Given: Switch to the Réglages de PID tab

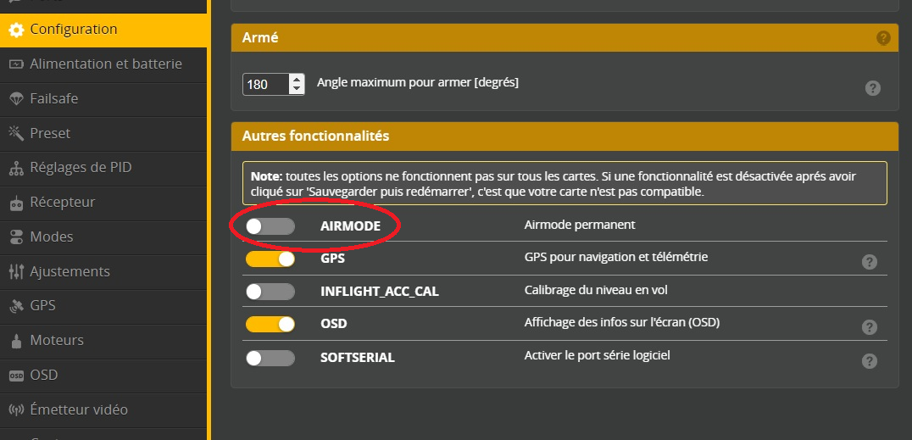Looking at the screenshot, I should (81, 167).
